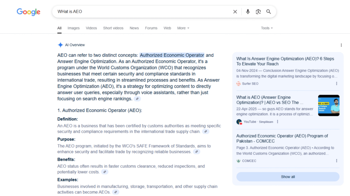The height and width of the screenshot is (196, 350).
Task: Click the 'Purpose:' label
Action: (66, 139)
